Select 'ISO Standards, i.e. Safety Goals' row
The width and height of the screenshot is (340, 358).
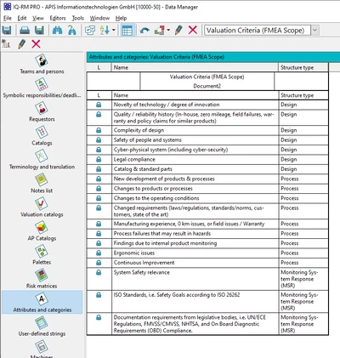[x=207, y=301]
